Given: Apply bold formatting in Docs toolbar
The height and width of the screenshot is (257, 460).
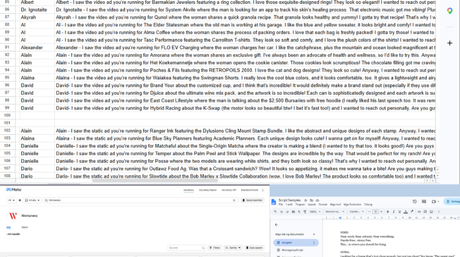Looking at the screenshot, I should click(x=388, y=211).
